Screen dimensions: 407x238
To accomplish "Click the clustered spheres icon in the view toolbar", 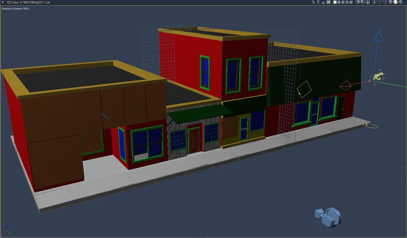I will 313,2.
